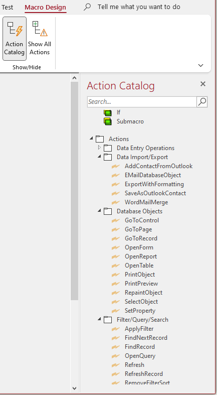Click the SaveAsOutlookContact action icon
Screen dimensions: 217x395
pos(116,193)
